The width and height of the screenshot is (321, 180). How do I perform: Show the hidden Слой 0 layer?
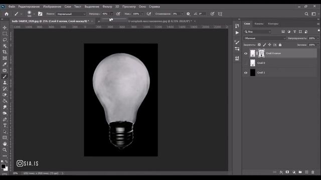tap(246, 63)
